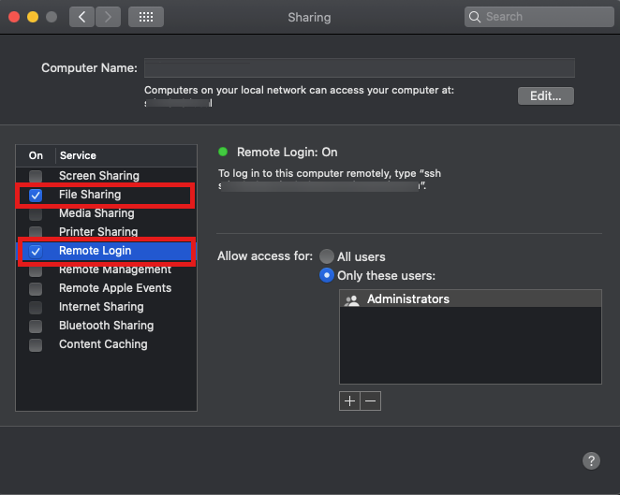Choose Only these users option
This screenshot has width=620, height=495.
coord(327,275)
